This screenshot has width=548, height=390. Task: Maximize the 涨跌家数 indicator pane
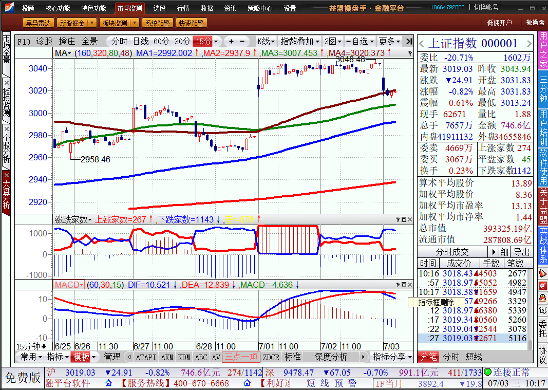404,219
